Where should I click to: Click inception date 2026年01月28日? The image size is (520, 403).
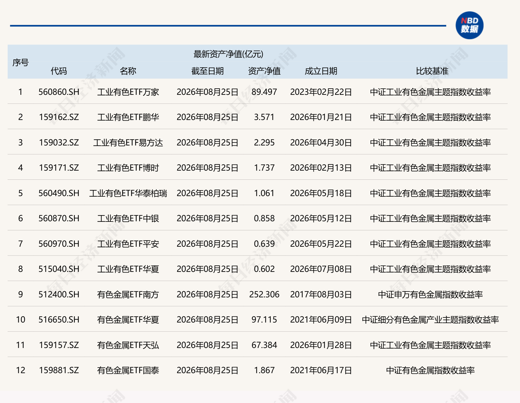pos(321,345)
